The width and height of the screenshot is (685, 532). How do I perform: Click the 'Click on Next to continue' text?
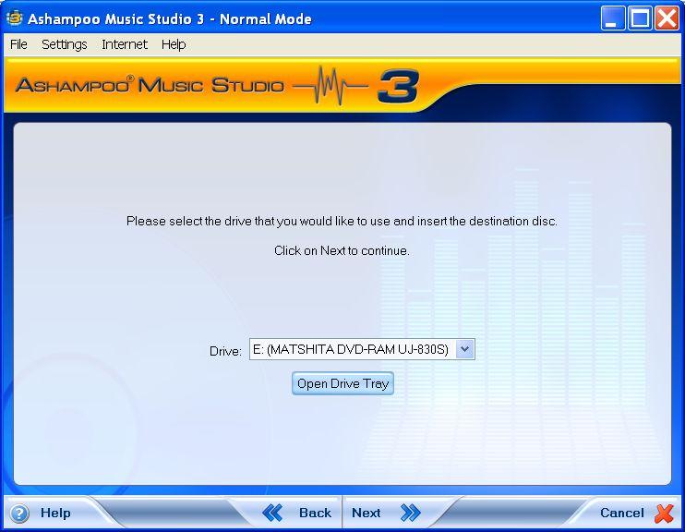point(342,250)
